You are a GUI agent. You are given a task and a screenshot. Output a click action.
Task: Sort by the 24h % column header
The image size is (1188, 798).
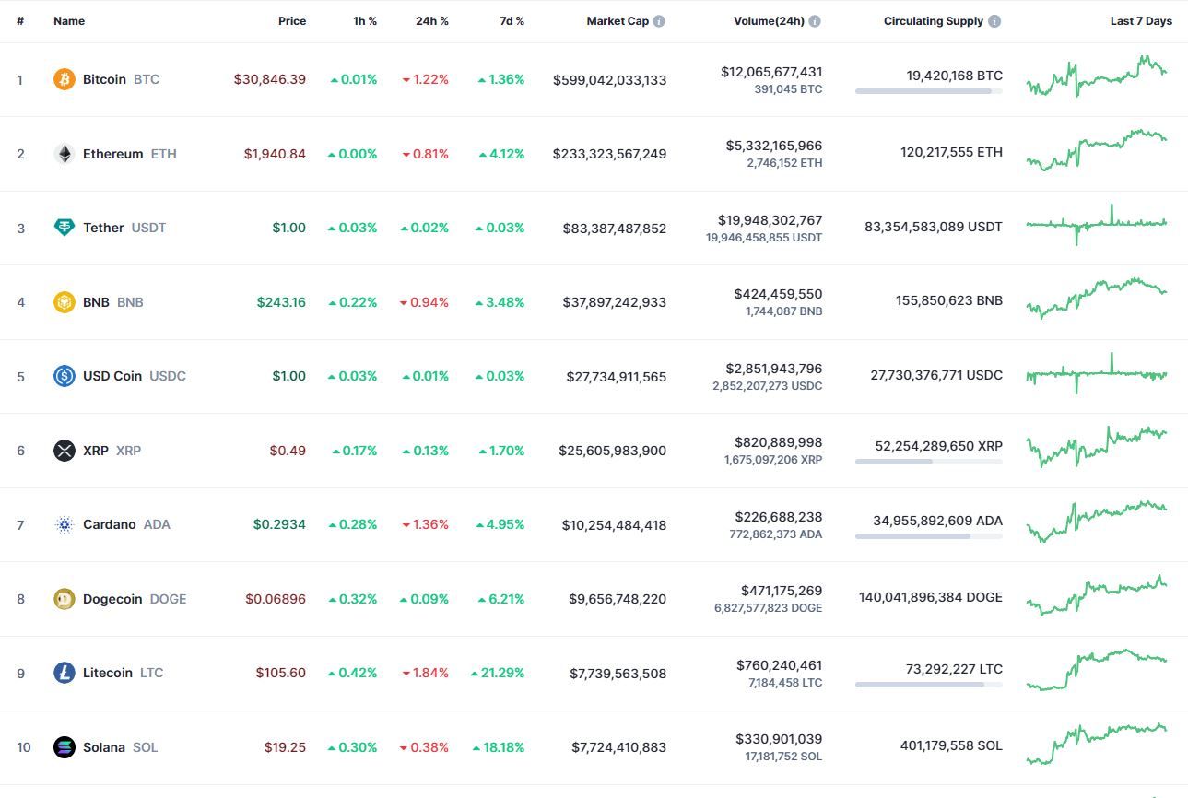point(431,21)
